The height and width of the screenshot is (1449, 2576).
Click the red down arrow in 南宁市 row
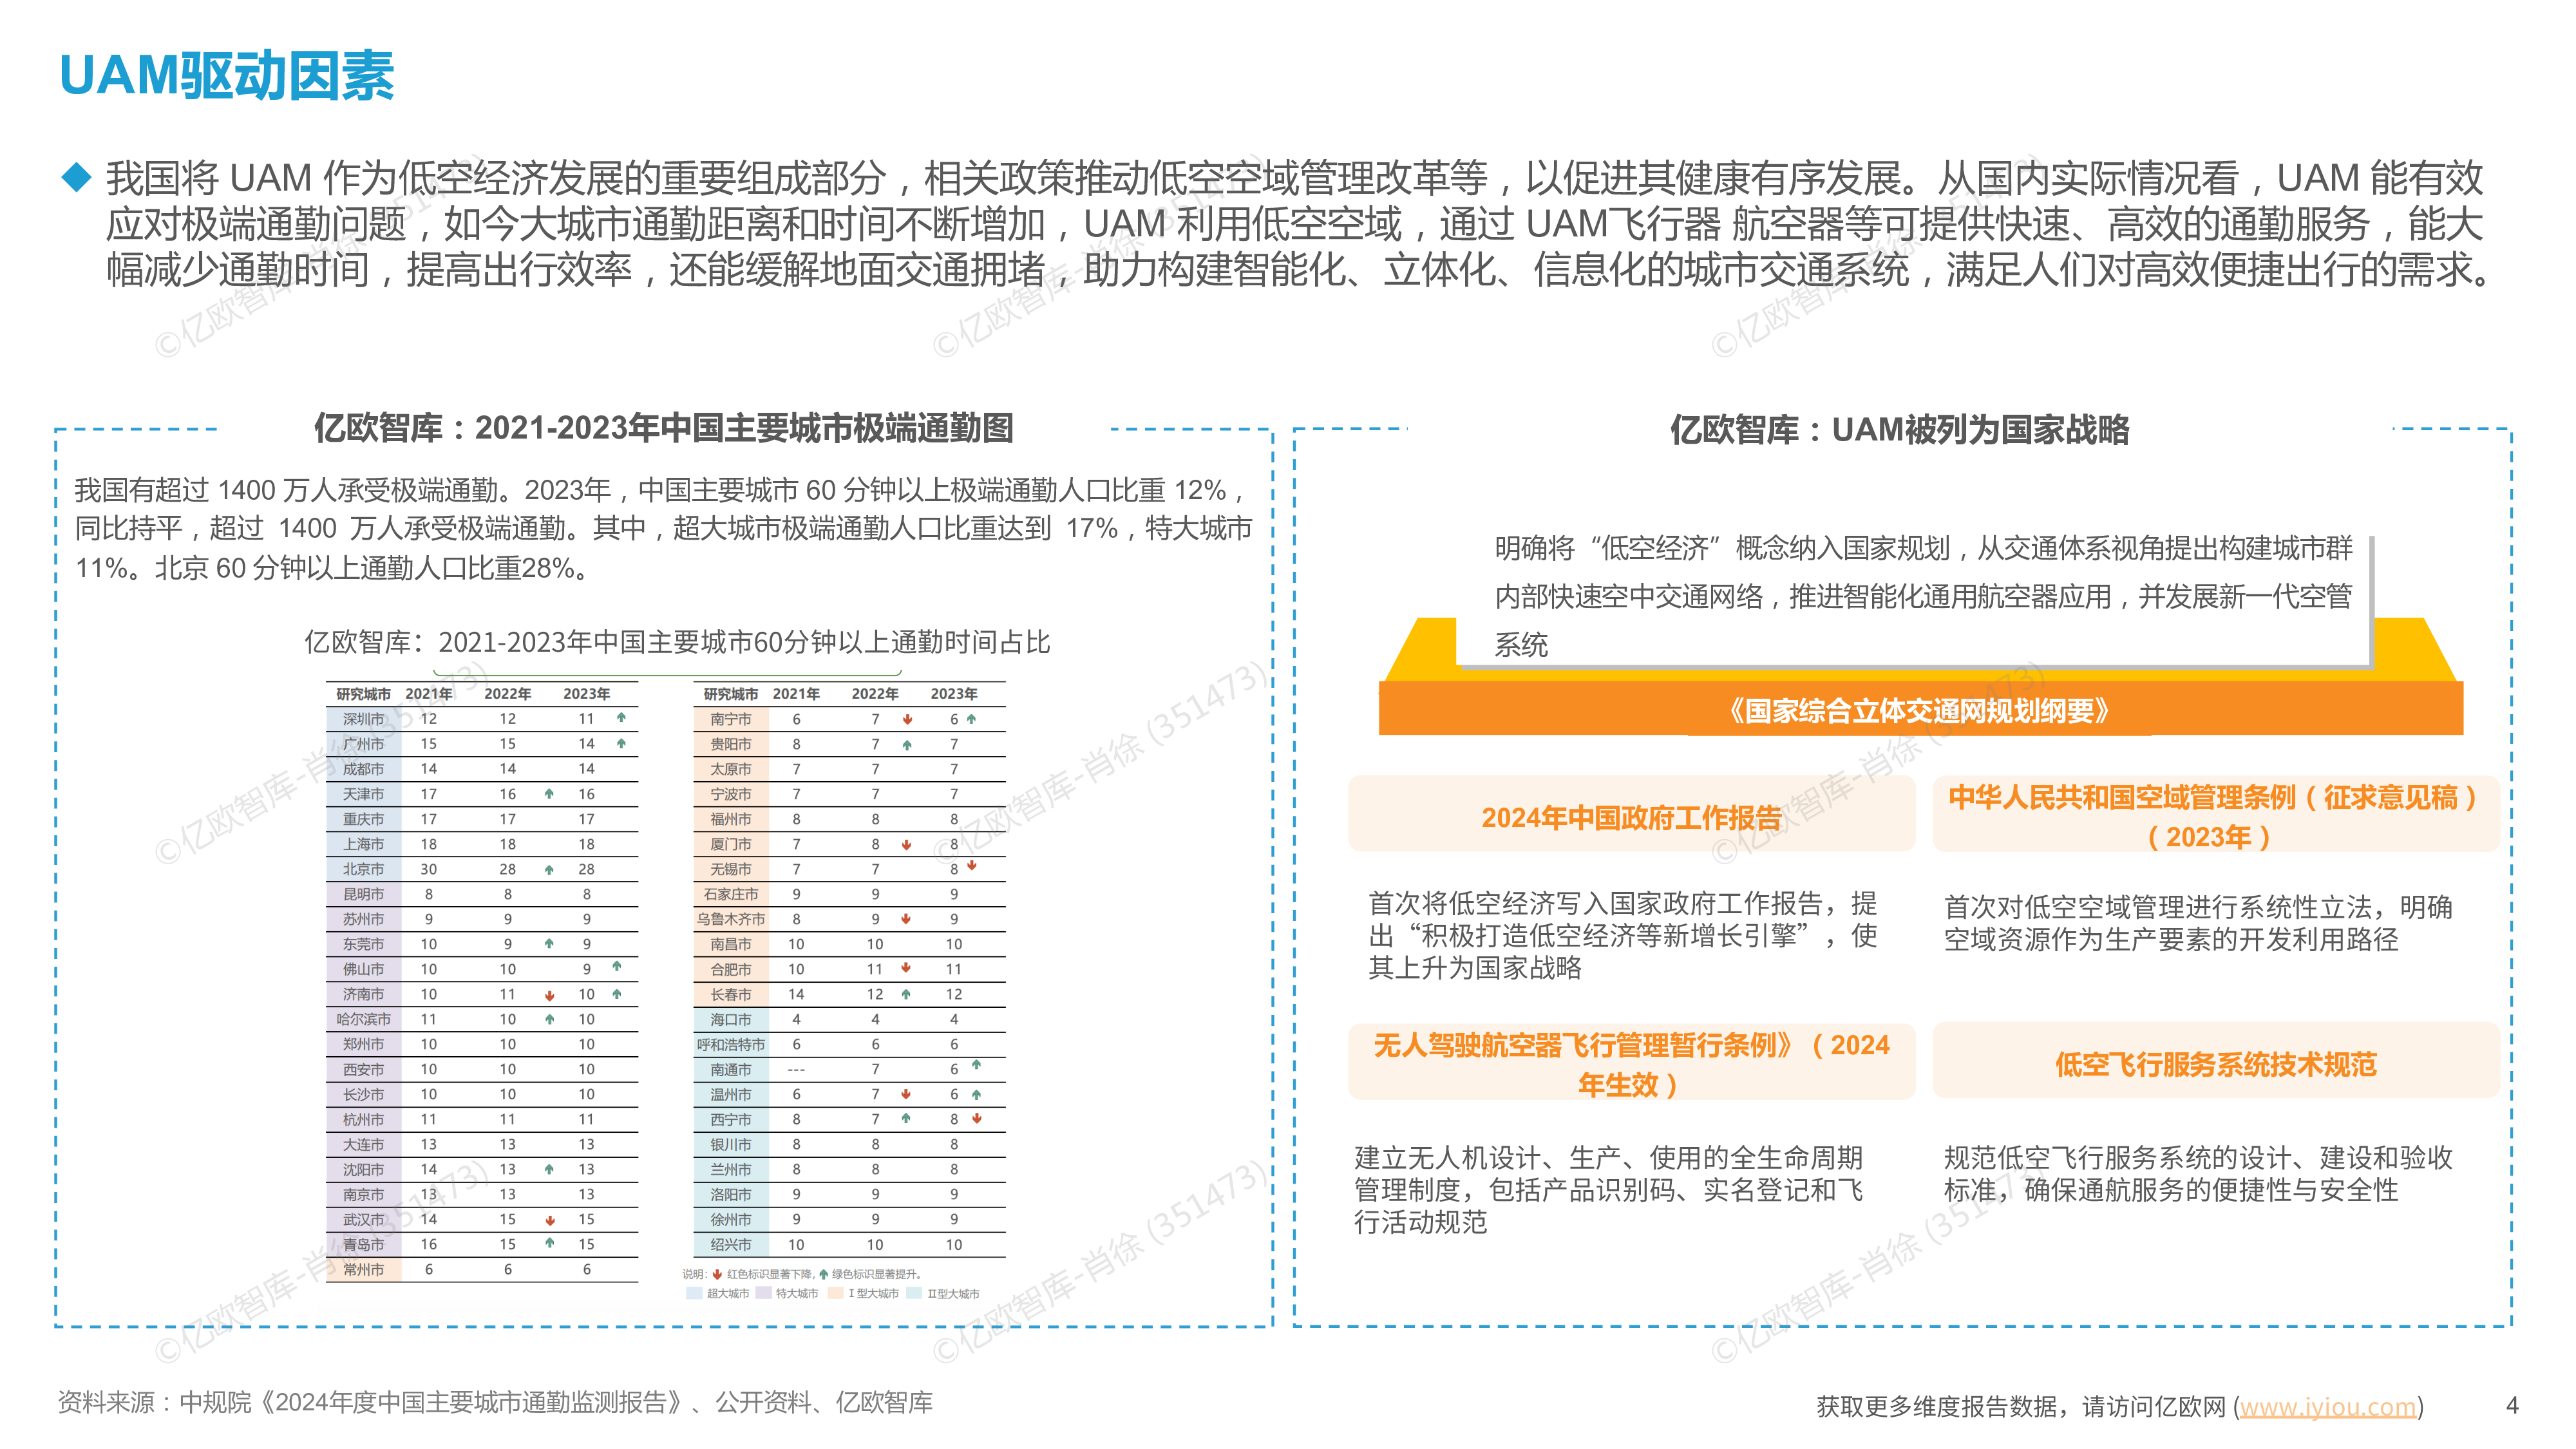click(x=908, y=719)
